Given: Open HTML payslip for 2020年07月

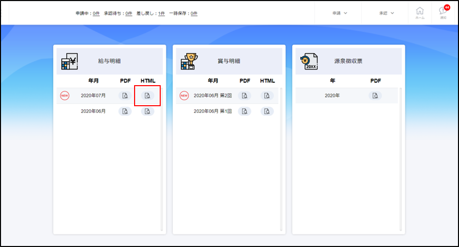Looking at the screenshot, I should [x=147, y=96].
